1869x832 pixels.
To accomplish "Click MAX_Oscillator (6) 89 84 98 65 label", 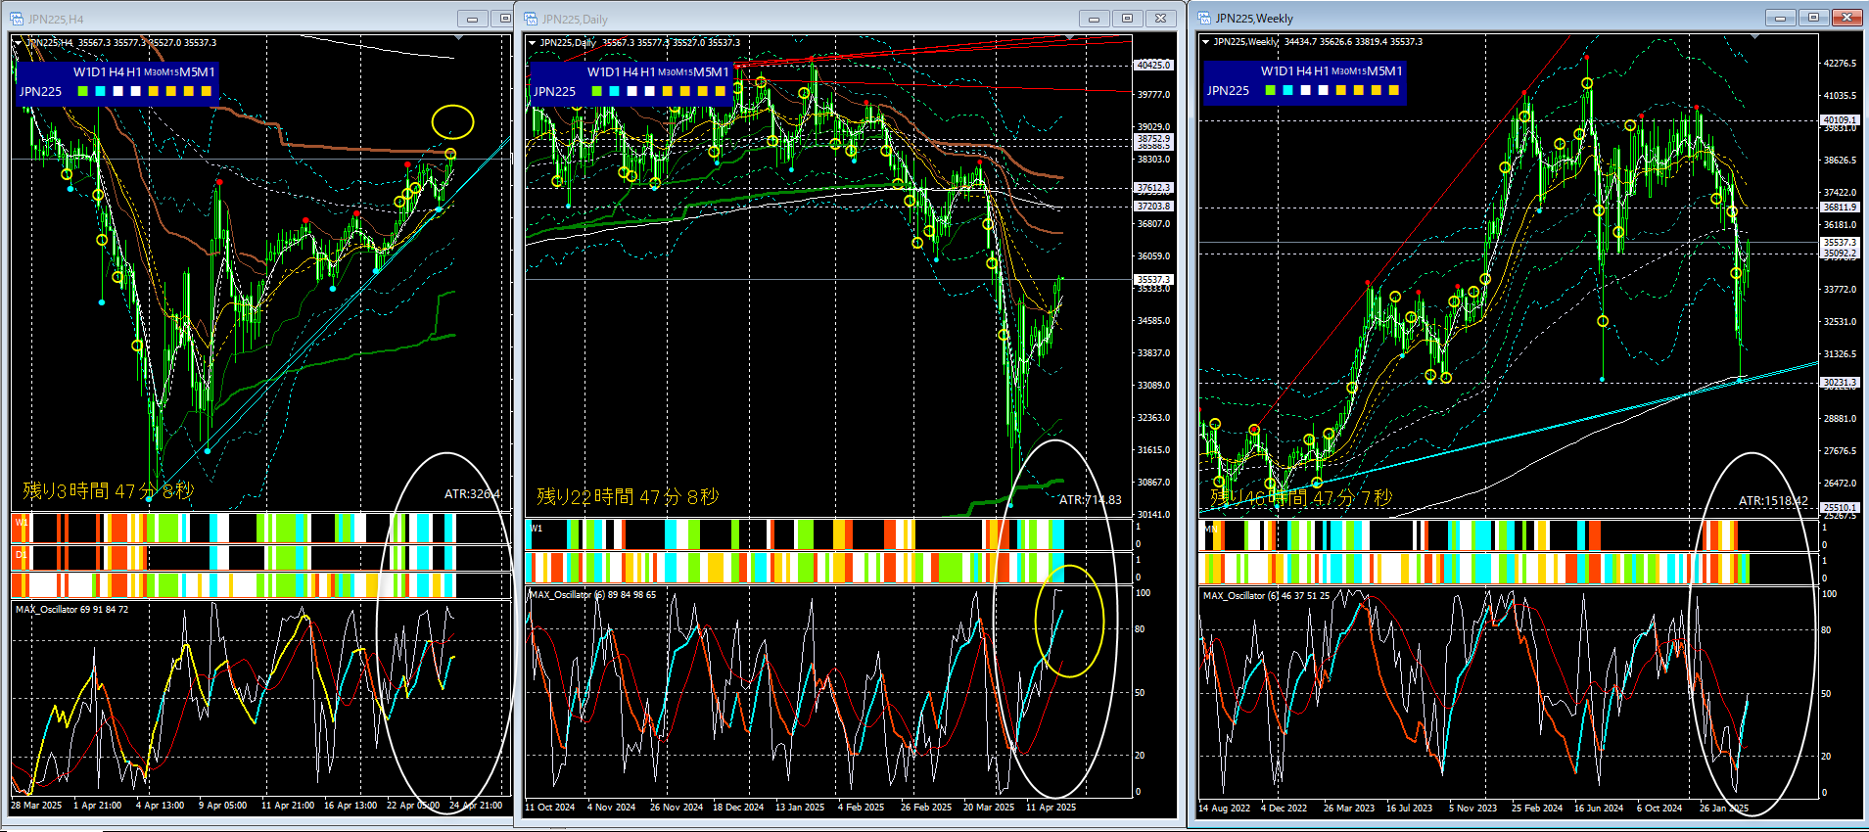I will 592,594.
